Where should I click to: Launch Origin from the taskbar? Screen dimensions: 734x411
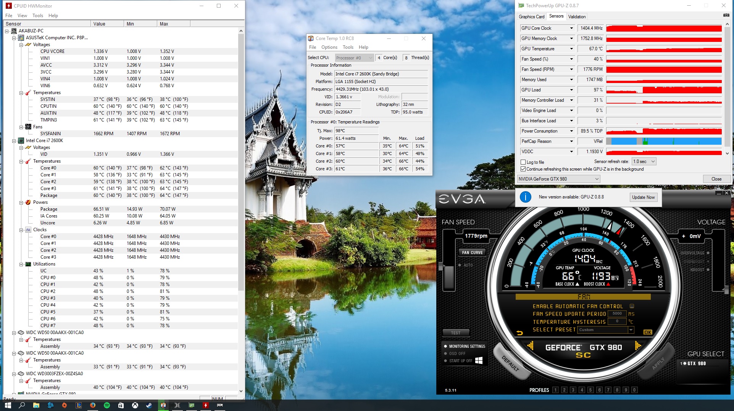64,405
